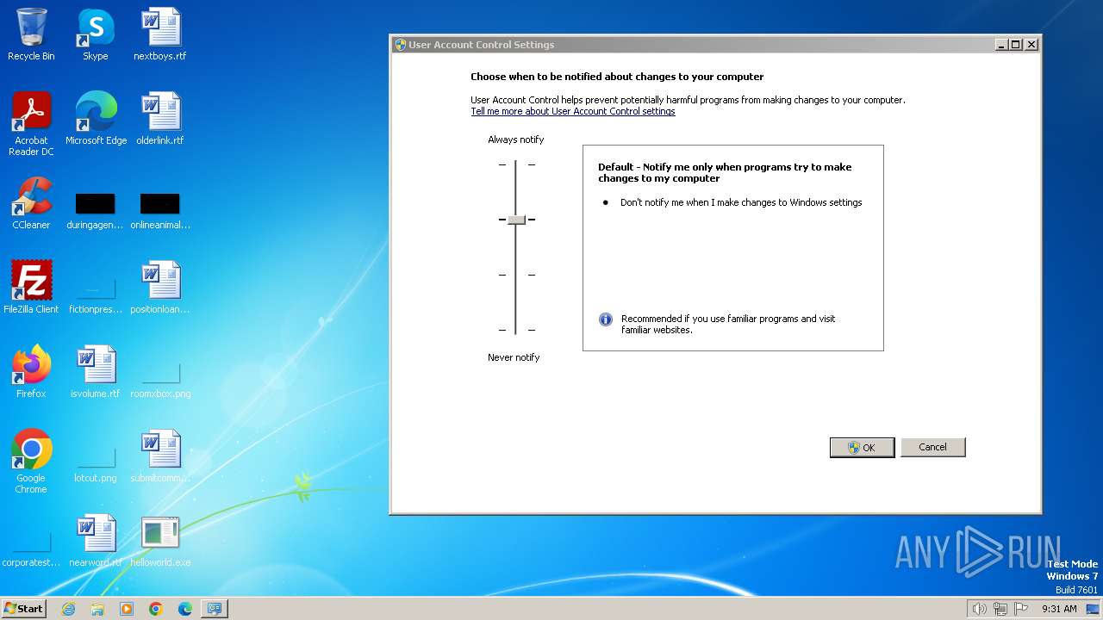The image size is (1103, 620).
Task: Click 'Don't notify me when I make changes' text
Action: (x=741, y=202)
